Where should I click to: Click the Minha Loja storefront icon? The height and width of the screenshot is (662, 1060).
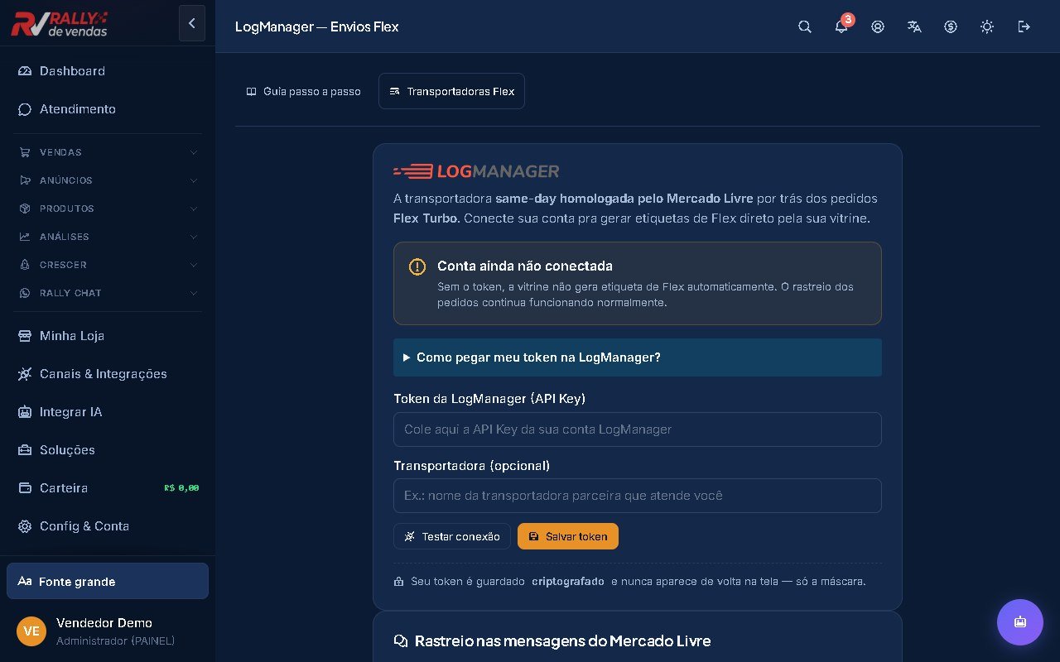click(25, 336)
